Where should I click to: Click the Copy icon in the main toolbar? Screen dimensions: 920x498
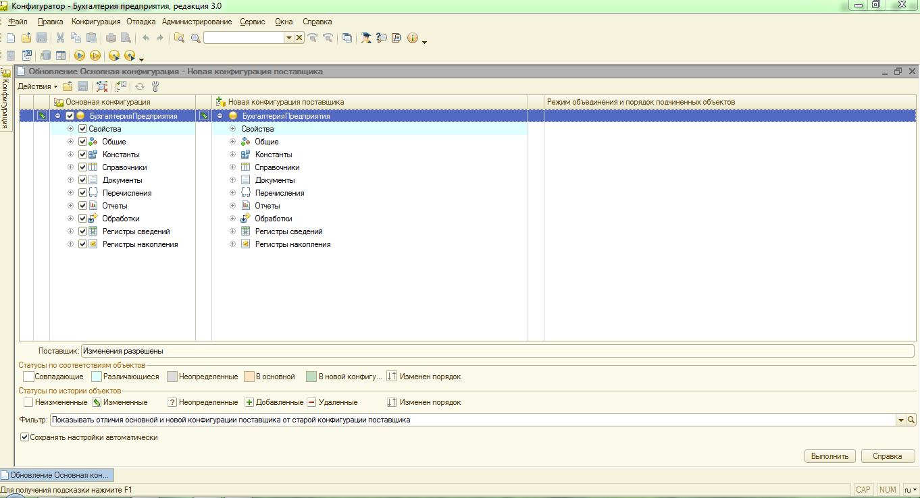76,38
